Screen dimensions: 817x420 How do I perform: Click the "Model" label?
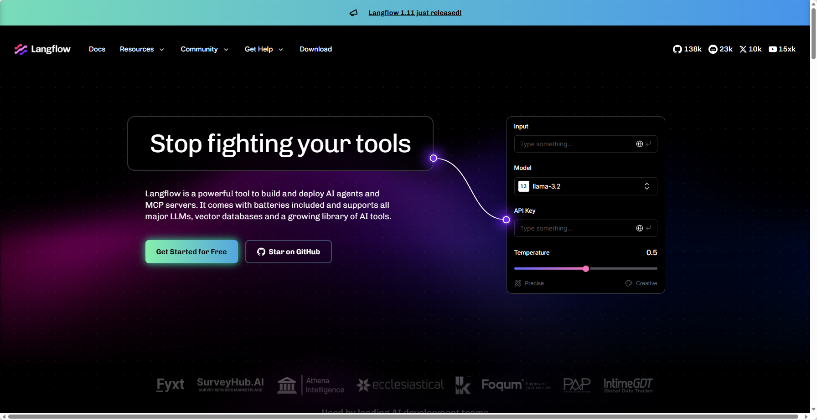(x=522, y=168)
